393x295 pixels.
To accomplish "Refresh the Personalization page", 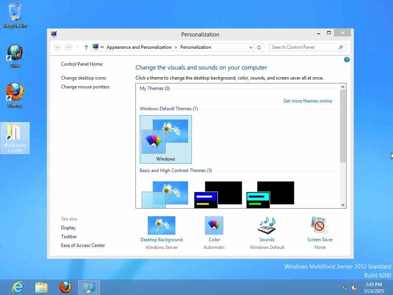I will coord(259,47).
